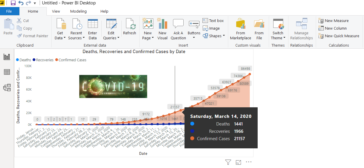Click the Date axis title
364x168 pixels.
(143, 153)
